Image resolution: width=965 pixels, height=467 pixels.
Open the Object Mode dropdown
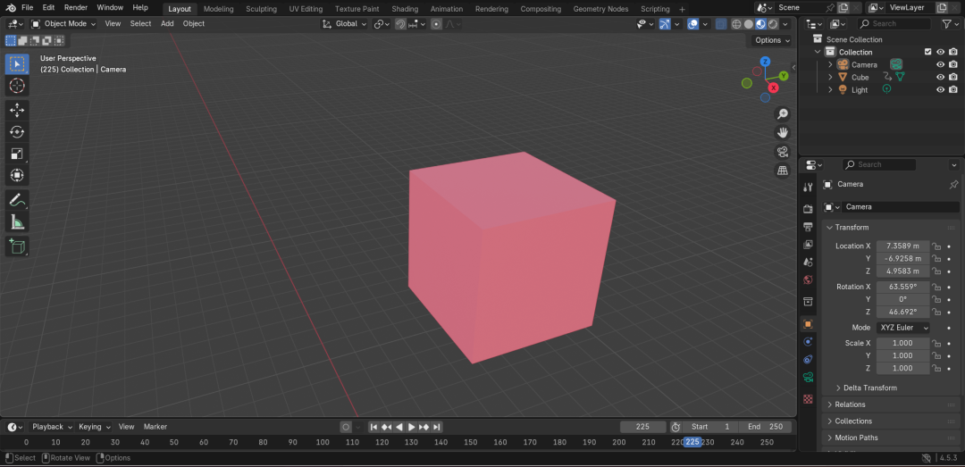pos(63,23)
